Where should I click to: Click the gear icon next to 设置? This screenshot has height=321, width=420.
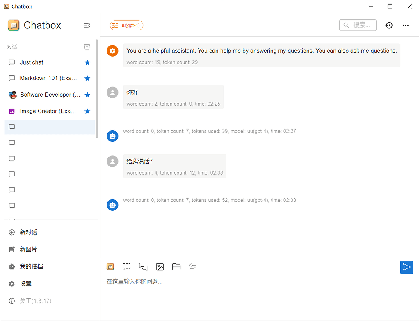12,284
